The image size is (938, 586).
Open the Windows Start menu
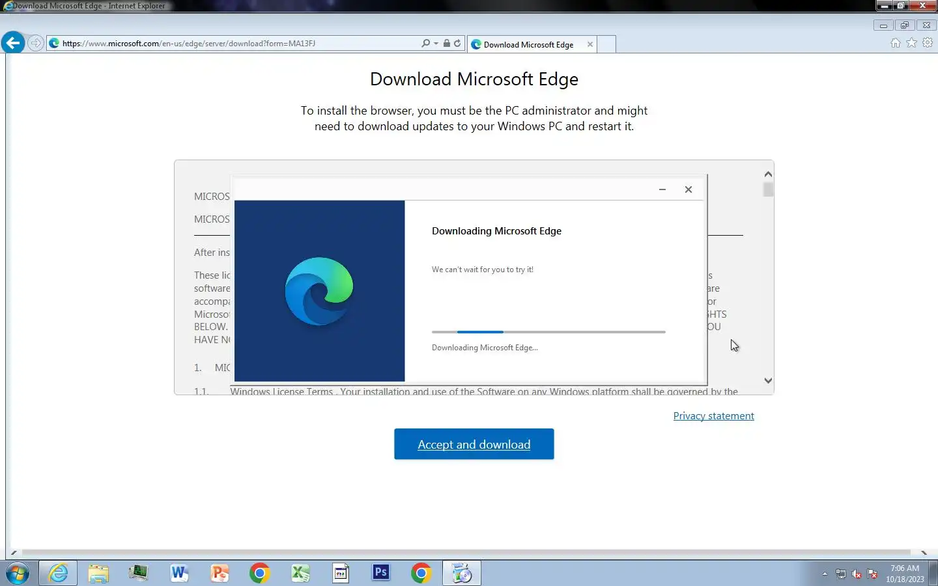(18, 574)
